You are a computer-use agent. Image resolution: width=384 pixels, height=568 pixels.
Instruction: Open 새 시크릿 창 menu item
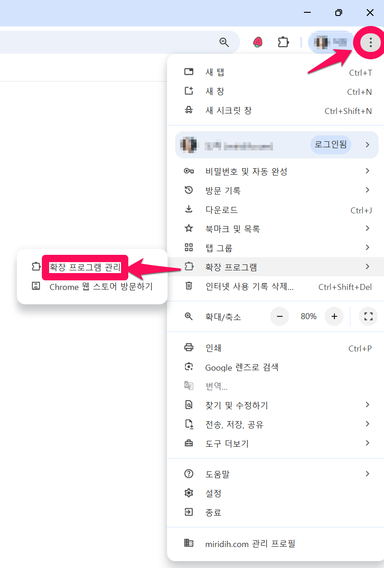[277, 111]
